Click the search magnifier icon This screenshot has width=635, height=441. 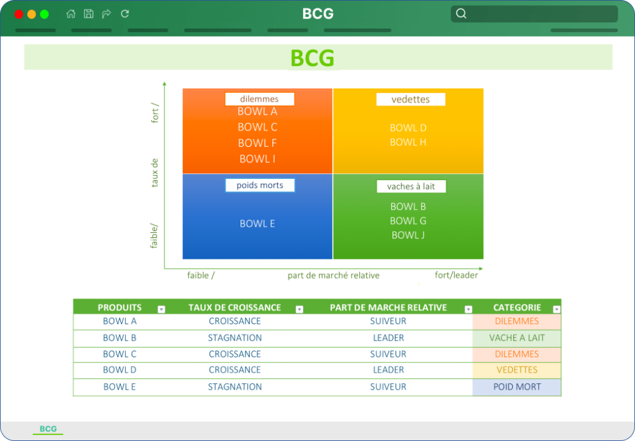click(461, 14)
